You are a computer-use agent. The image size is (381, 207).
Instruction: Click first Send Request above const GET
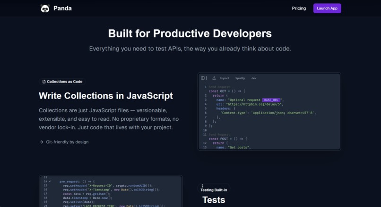point(219,87)
